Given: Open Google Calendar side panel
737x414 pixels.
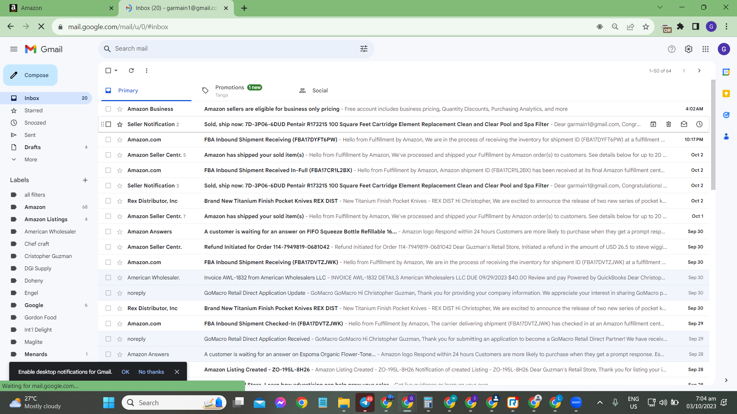Looking at the screenshot, I should (x=726, y=72).
